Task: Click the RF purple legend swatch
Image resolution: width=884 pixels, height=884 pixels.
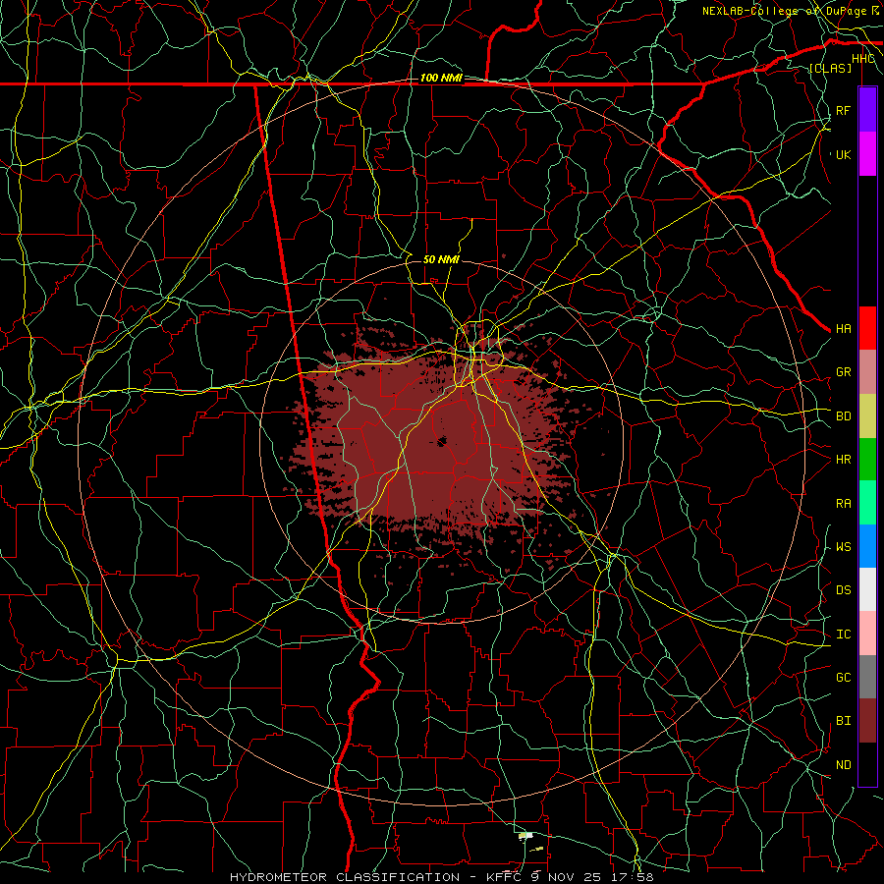Action: coord(867,110)
